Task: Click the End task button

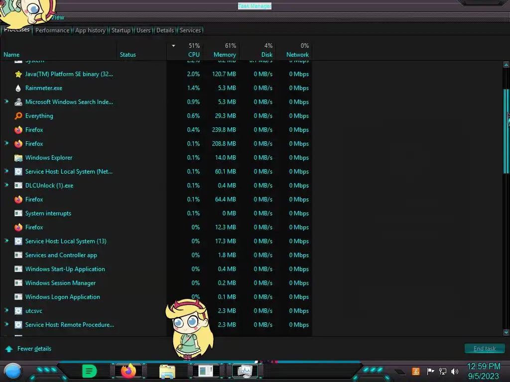Action: [x=485, y=349]
